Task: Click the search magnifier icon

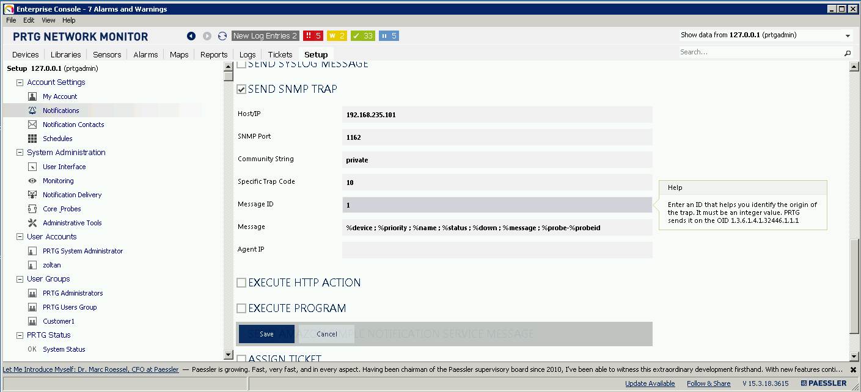Action: 848,53
